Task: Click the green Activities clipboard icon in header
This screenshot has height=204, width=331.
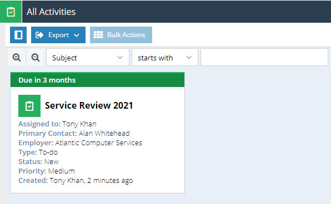Action: point(11,12)
